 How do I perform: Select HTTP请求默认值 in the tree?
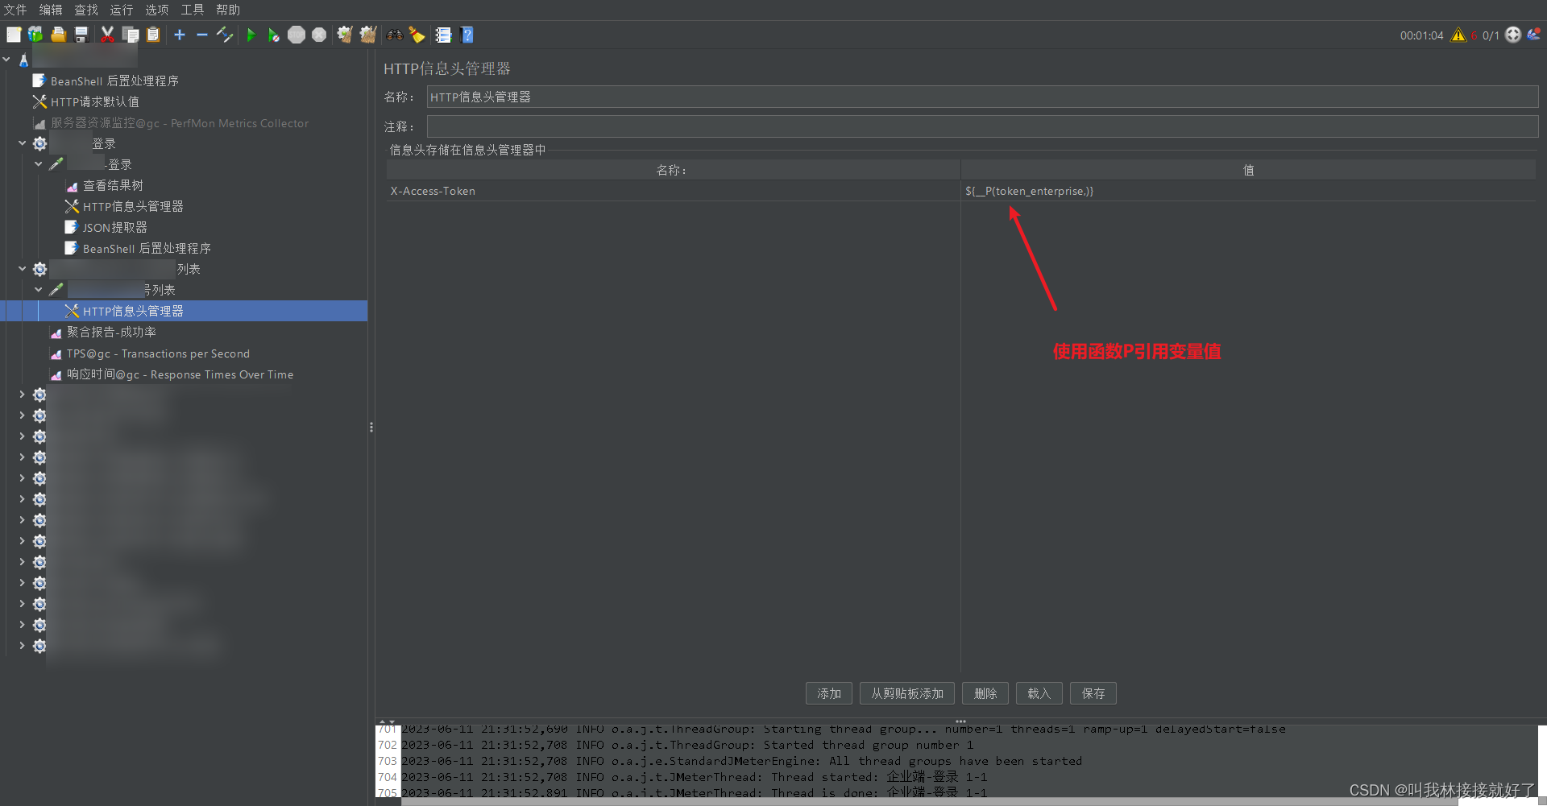pyautogui.click(x=85, y=101)
